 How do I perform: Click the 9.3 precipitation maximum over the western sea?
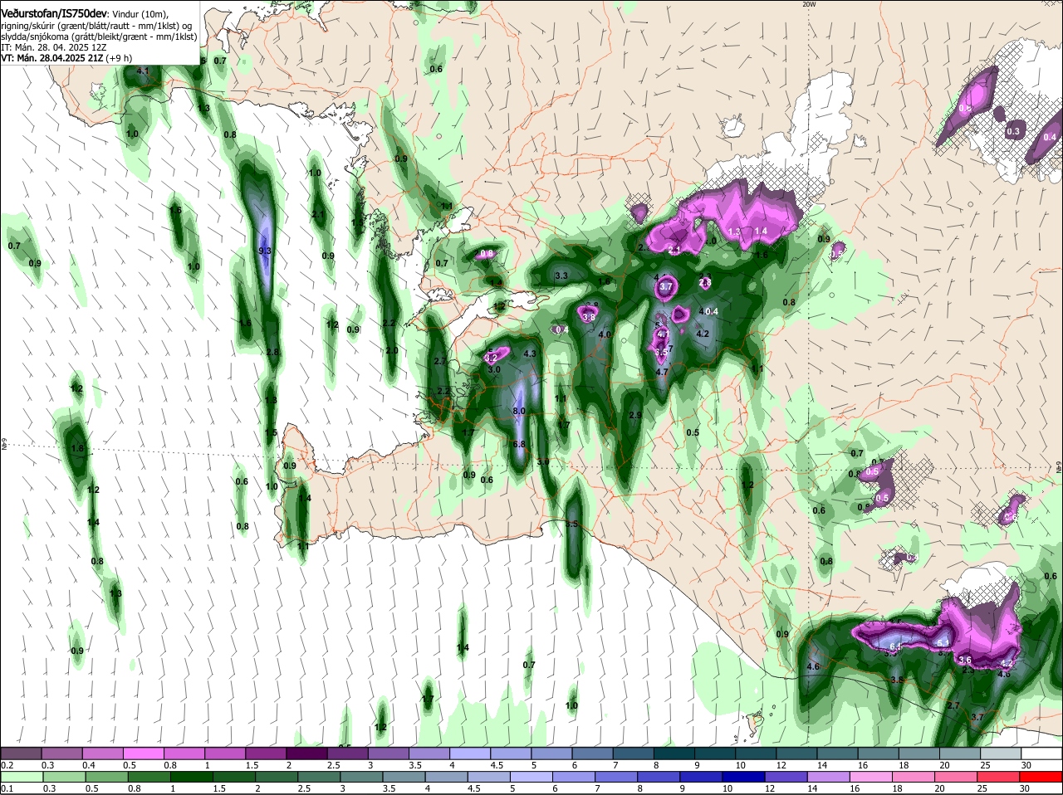(265, 251)
